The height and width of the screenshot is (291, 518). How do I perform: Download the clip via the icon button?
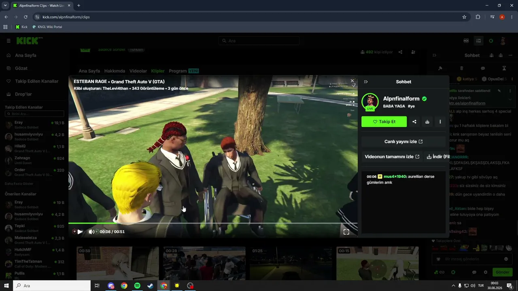(x=427, y=122)
